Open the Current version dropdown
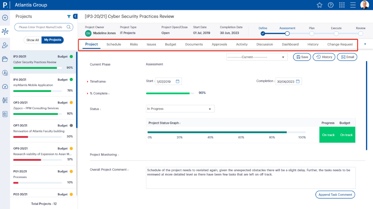 [x=257, y=57]
